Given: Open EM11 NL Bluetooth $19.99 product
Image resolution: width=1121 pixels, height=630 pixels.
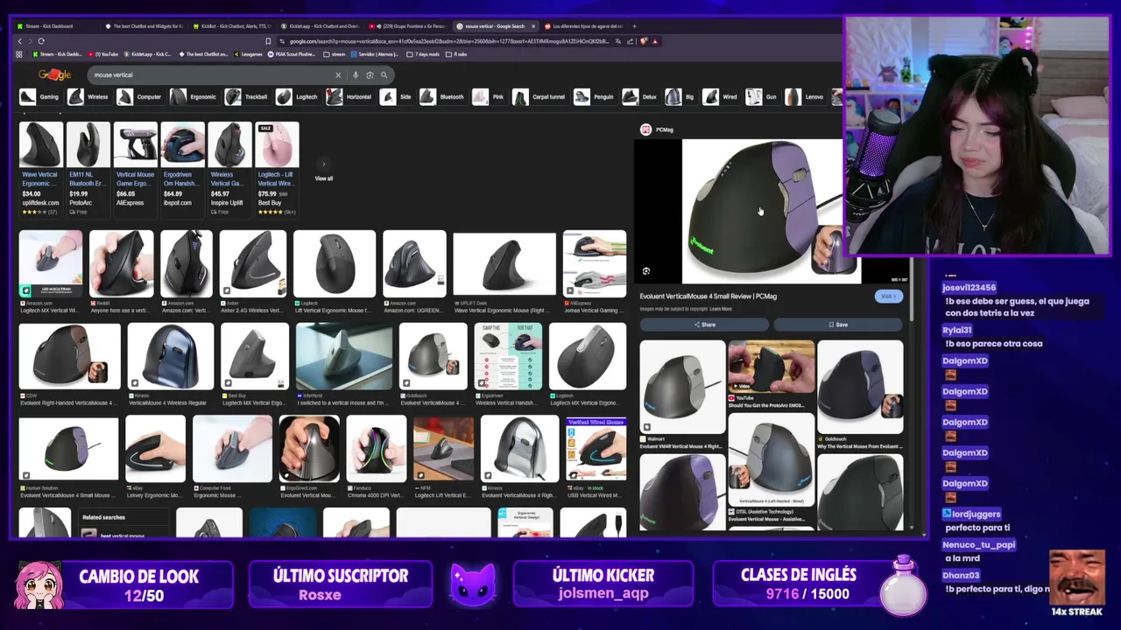Looking at the screenshot, I should point(88,169).
